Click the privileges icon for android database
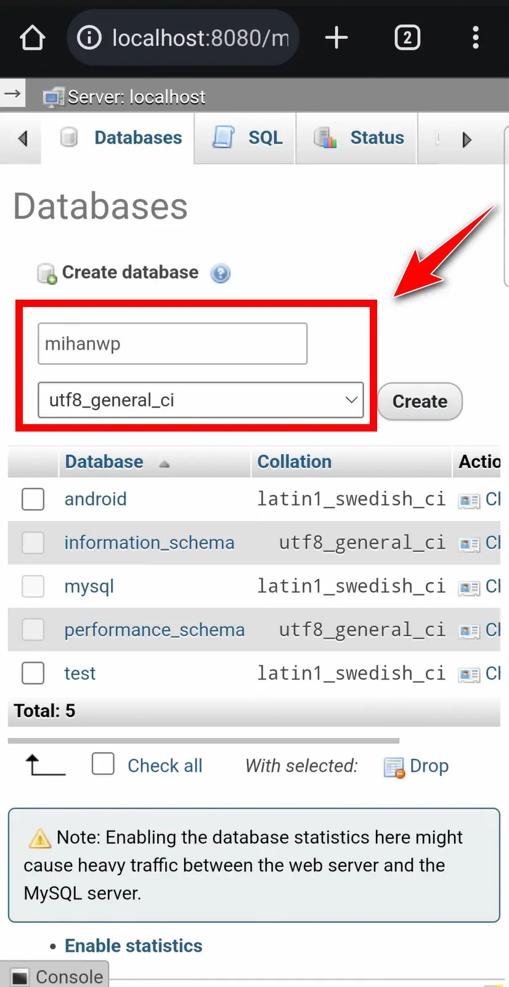This screenshot has width=509, height=987. tap(469, 500)
